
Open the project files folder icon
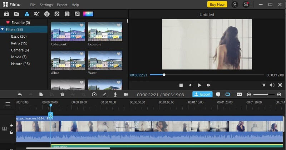[16, 14]
